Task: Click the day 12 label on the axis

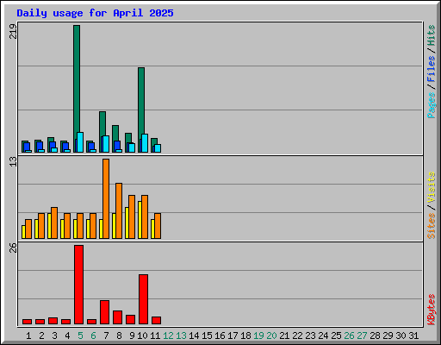Action: pyautogui.click(x=168, y=336)
